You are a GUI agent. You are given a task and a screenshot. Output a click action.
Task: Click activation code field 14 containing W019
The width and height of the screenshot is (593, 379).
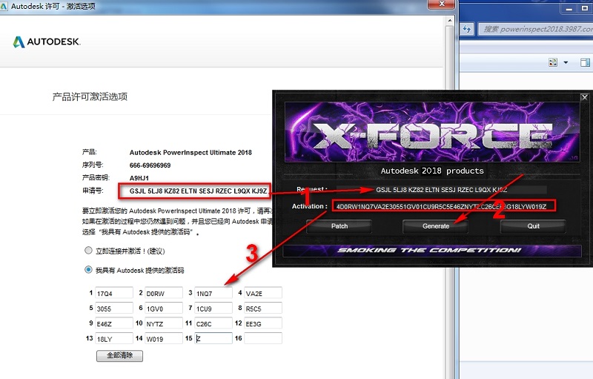[164, 338]
